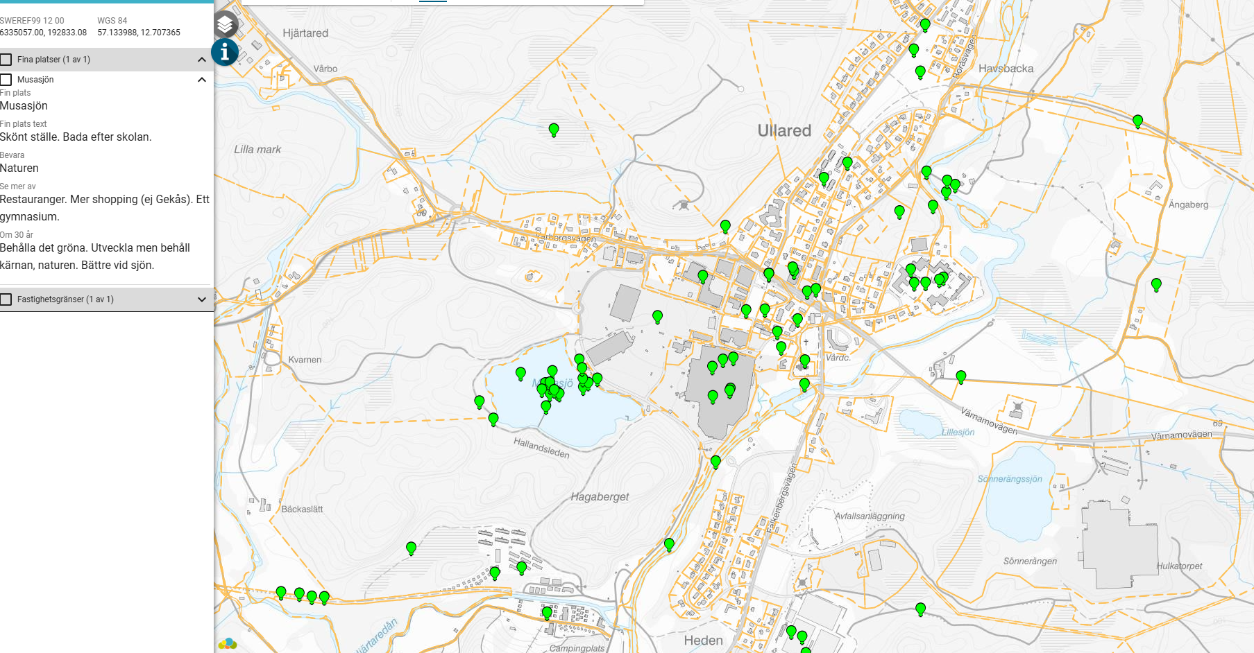Open the map layers stack icon
Viewport: 1254px width, 653px height.
[x=224, y=25]
